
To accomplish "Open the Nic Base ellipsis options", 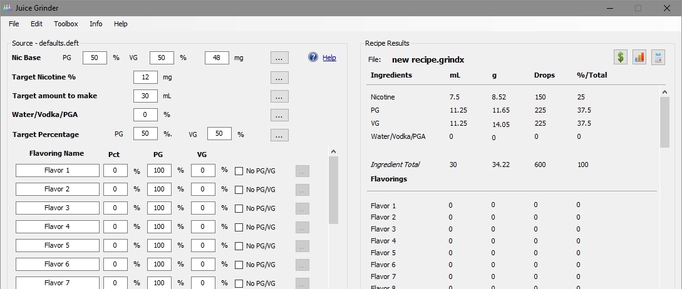I will 279,58.
